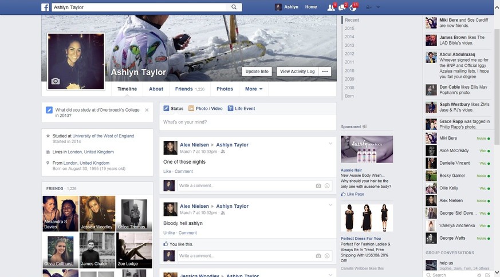
Task: Click the search magnifier icon
Action: coord(234,7)
